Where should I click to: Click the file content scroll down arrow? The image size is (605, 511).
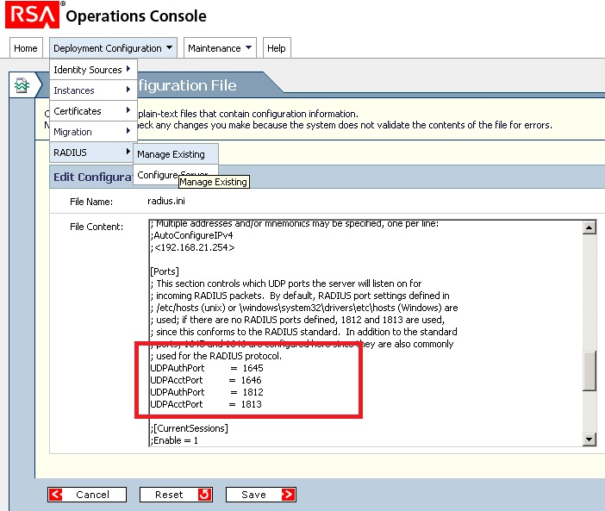pos(589,439)
